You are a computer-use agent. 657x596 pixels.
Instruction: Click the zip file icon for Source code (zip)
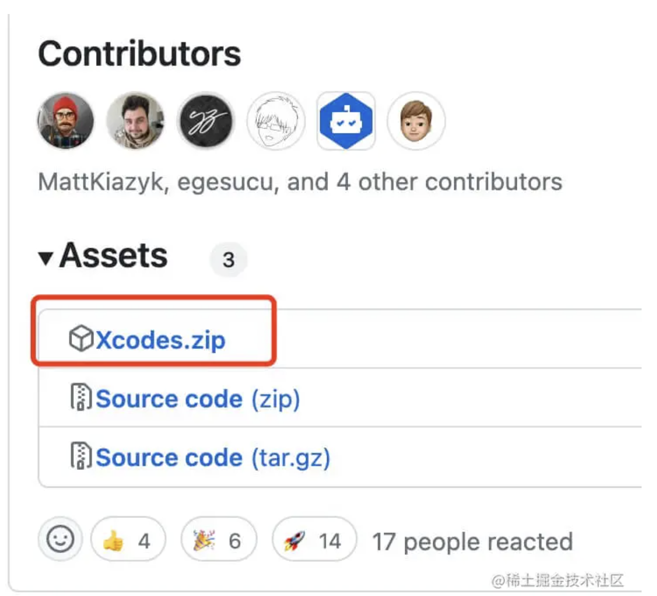pos(81,397)
